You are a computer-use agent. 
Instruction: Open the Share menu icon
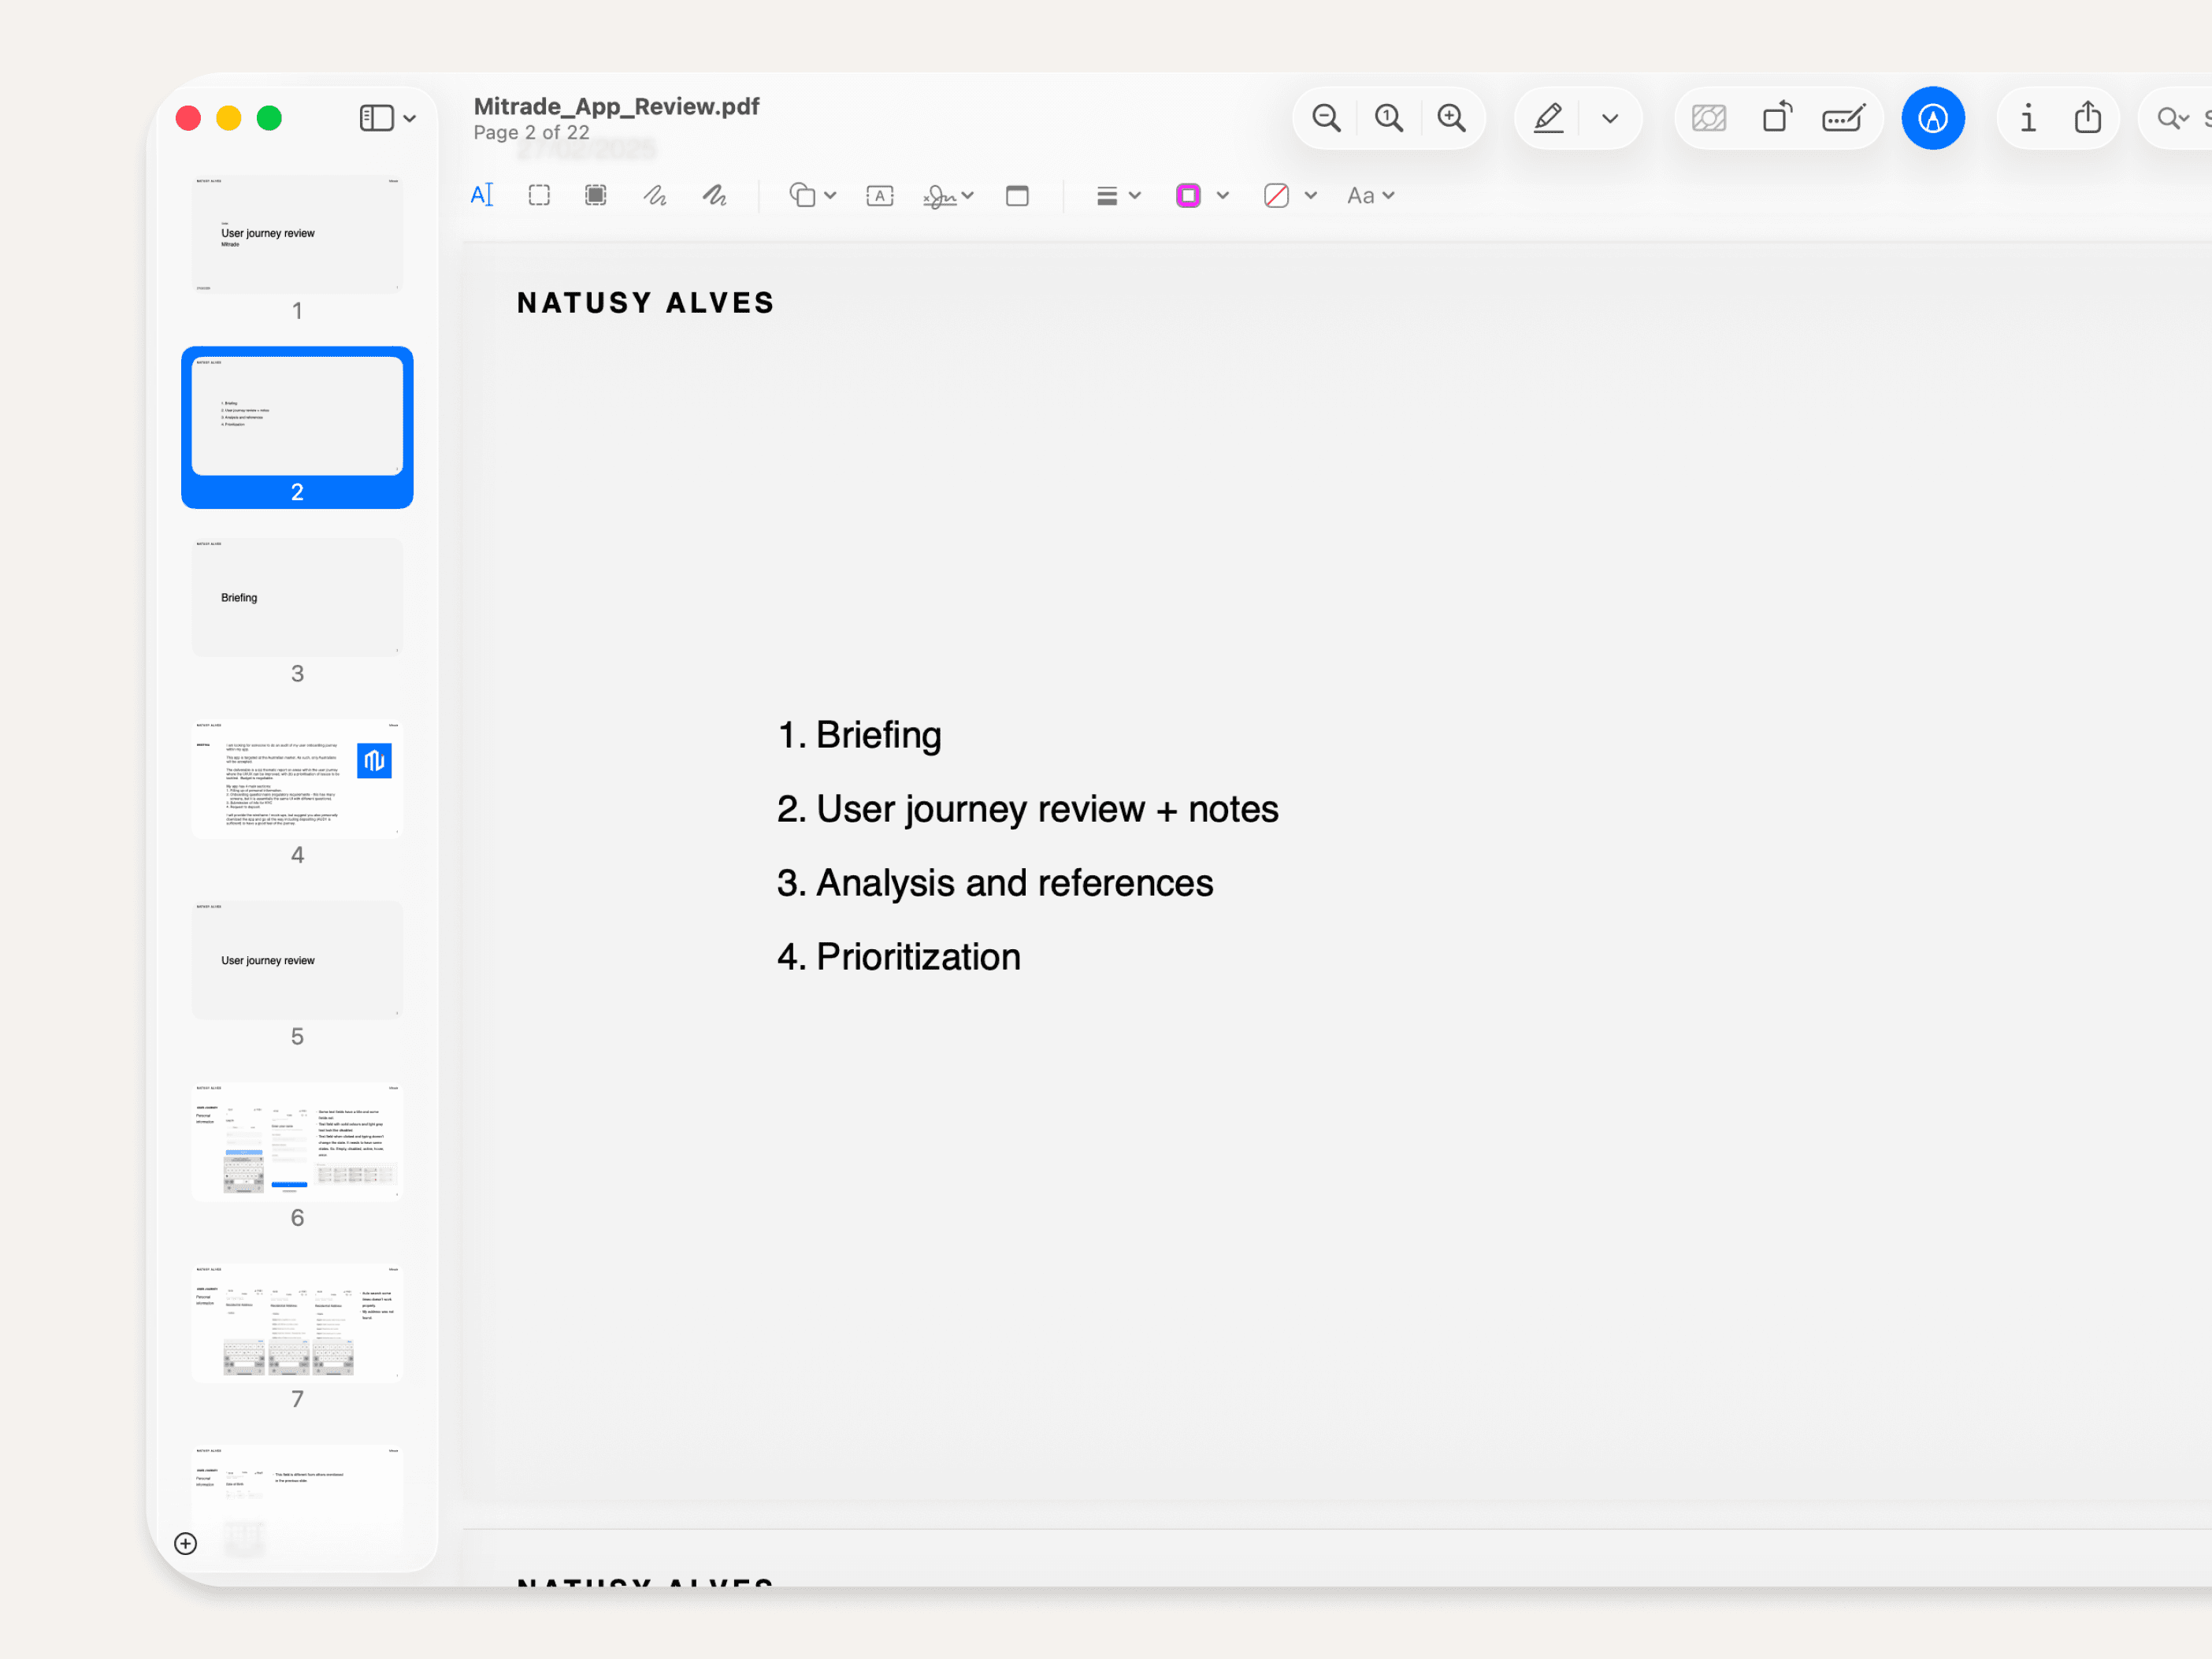pyautogui.click(x=2088, y=118)
